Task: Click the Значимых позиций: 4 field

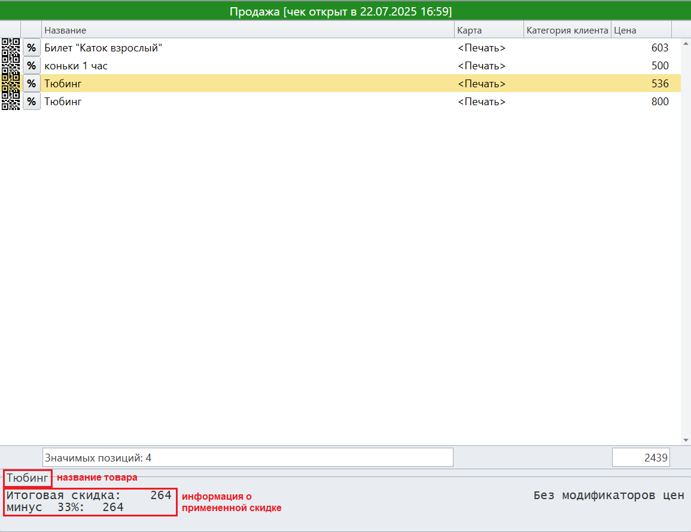Action: (x=248, y=457)
